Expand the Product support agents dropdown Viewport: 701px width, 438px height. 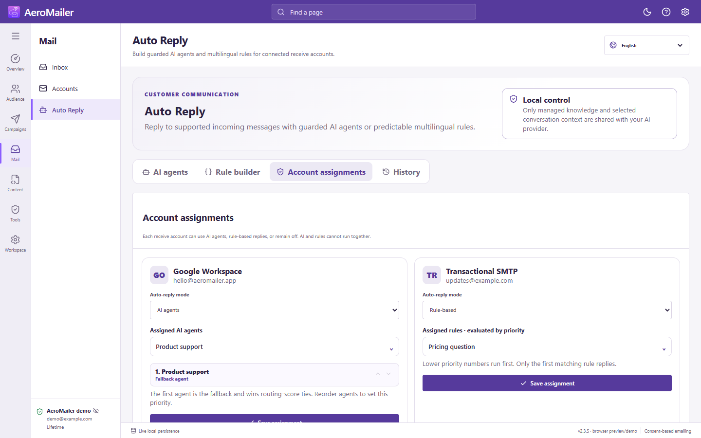pyautogui.click(x=275, y=347)
